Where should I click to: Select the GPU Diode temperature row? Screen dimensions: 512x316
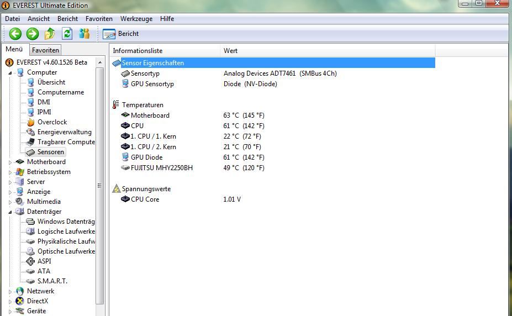coord(273,157)
